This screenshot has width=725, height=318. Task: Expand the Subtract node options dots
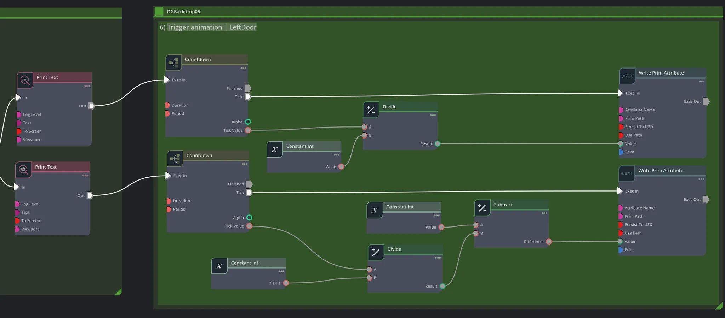pyautogui.click(x=544, y=213)
